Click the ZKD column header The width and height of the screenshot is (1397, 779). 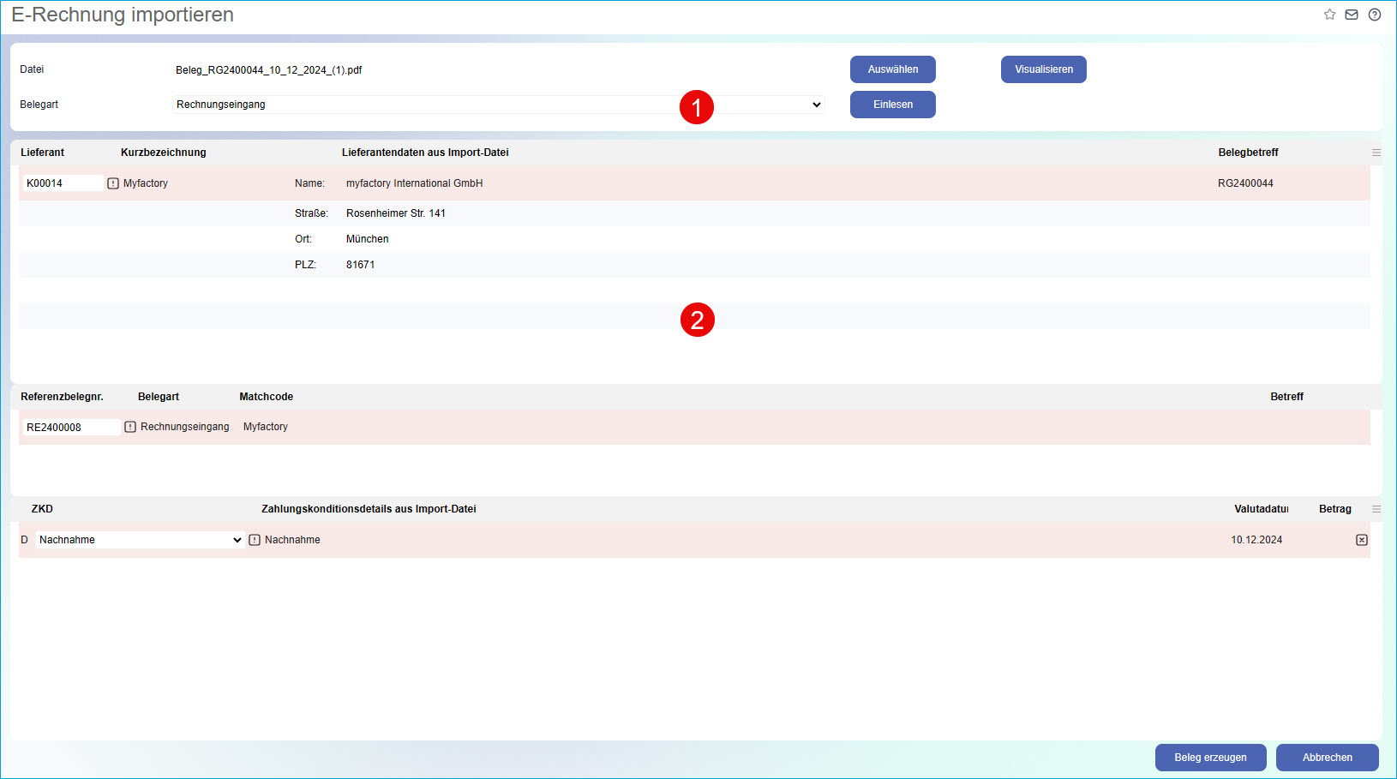42,509
